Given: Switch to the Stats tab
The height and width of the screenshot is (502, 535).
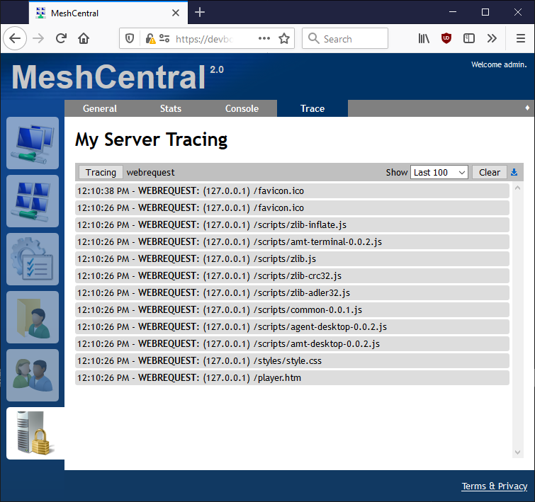Looking at the screenshot, I should [171, 108].
